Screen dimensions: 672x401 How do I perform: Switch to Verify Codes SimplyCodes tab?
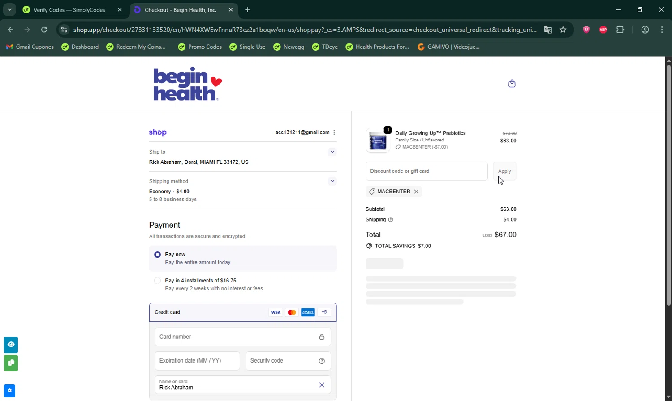[69, 10]
